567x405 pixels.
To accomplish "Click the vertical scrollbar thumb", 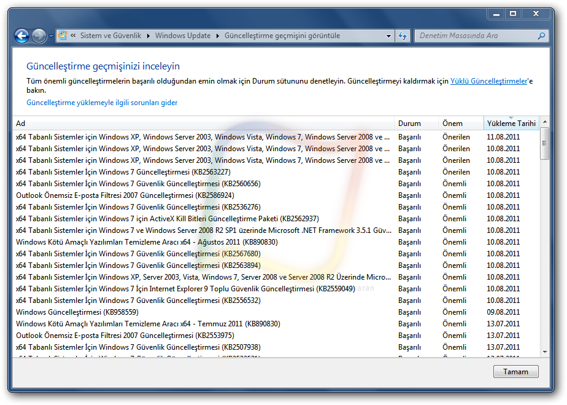I will click(544, 143).
